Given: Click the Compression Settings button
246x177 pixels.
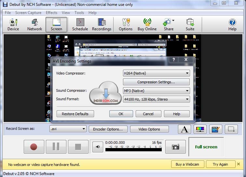Looking at the screenshot, I should [156, 82].
